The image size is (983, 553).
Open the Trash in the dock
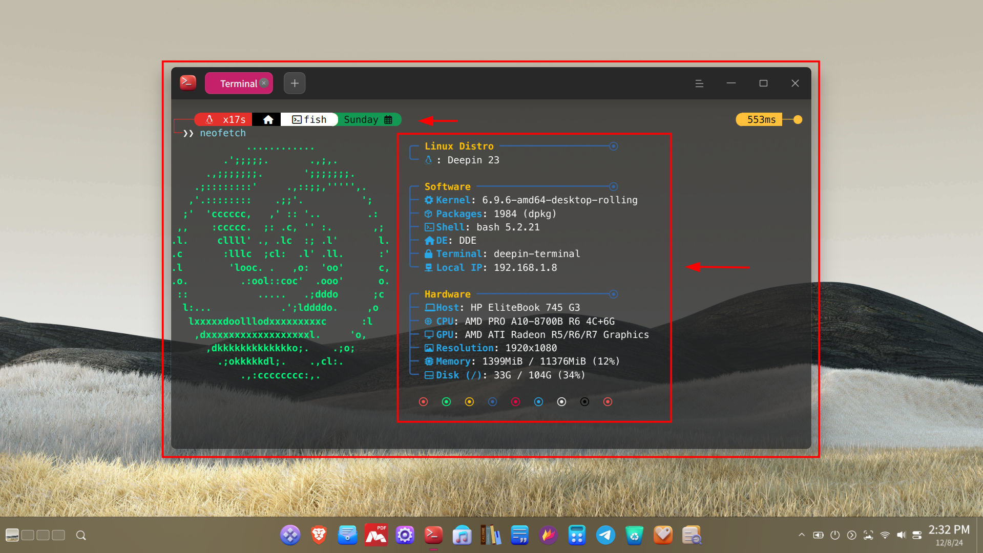(634, 535)
